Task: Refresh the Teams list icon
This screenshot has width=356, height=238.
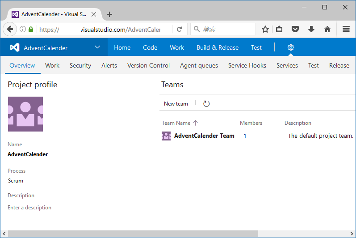Action: [x=206, y=104]
